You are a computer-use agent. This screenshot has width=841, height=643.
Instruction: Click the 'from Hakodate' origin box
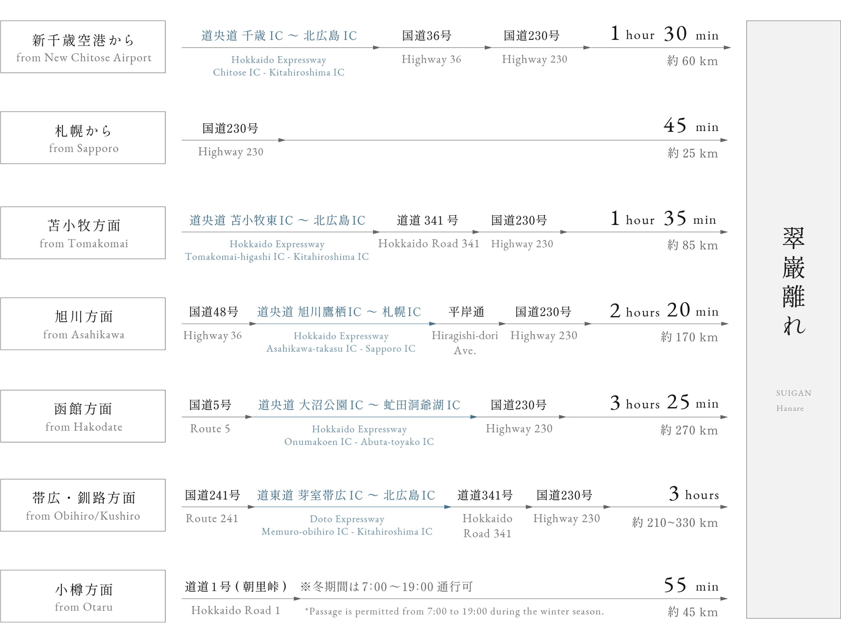(83, 416)
